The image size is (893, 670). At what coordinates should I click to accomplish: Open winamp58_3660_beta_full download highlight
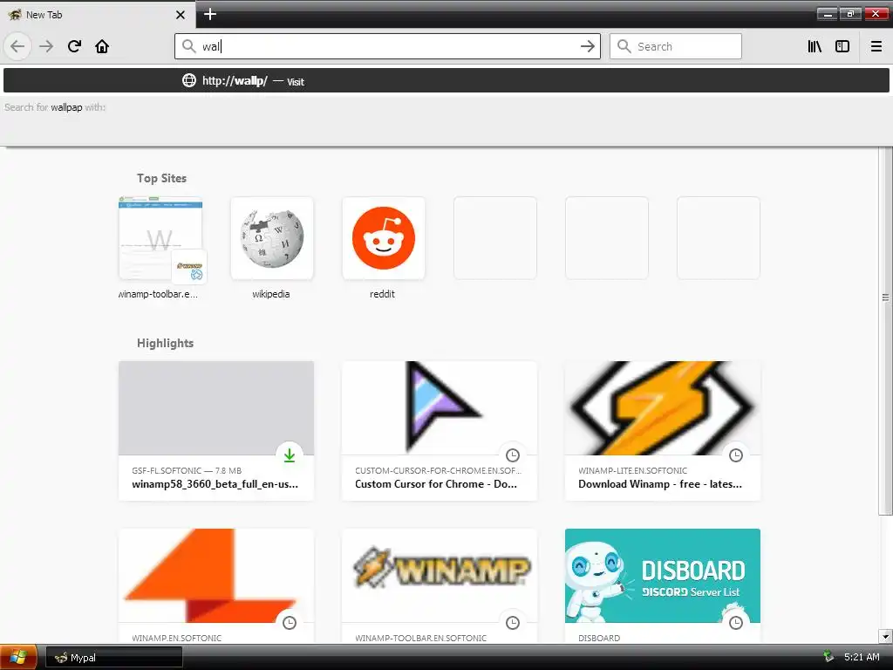pyautogui.click(x=216, y=431)
